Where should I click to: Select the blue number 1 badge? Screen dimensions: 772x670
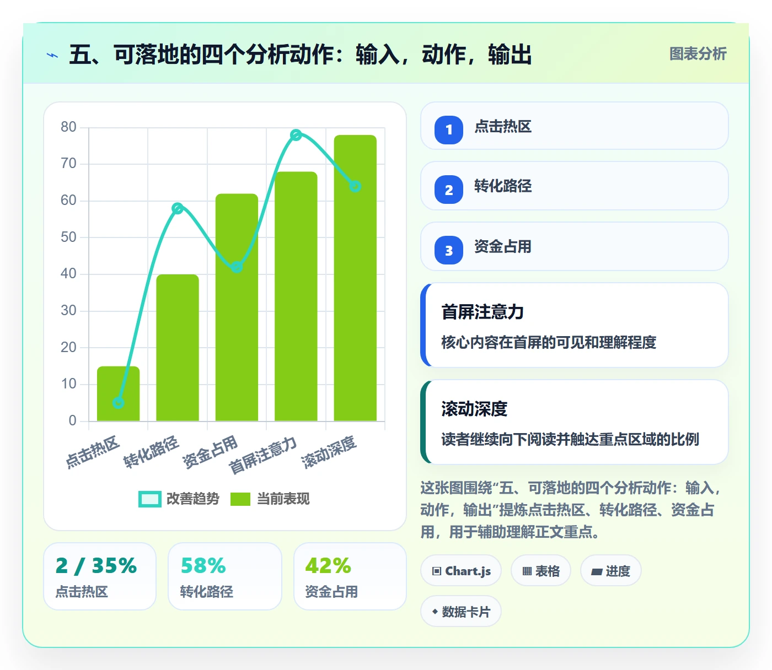[449, 129]
